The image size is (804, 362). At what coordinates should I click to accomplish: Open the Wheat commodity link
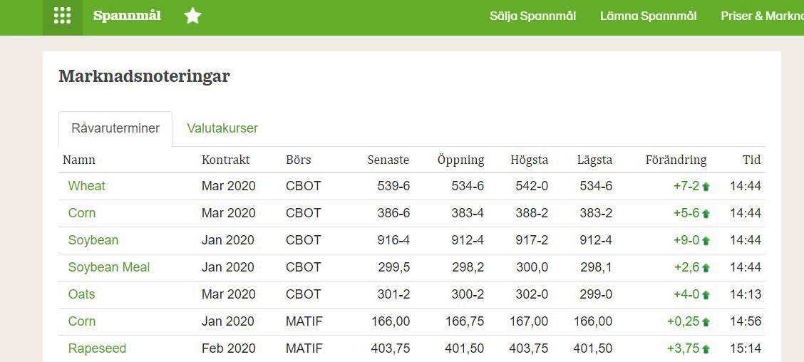[x=87, y=185]
